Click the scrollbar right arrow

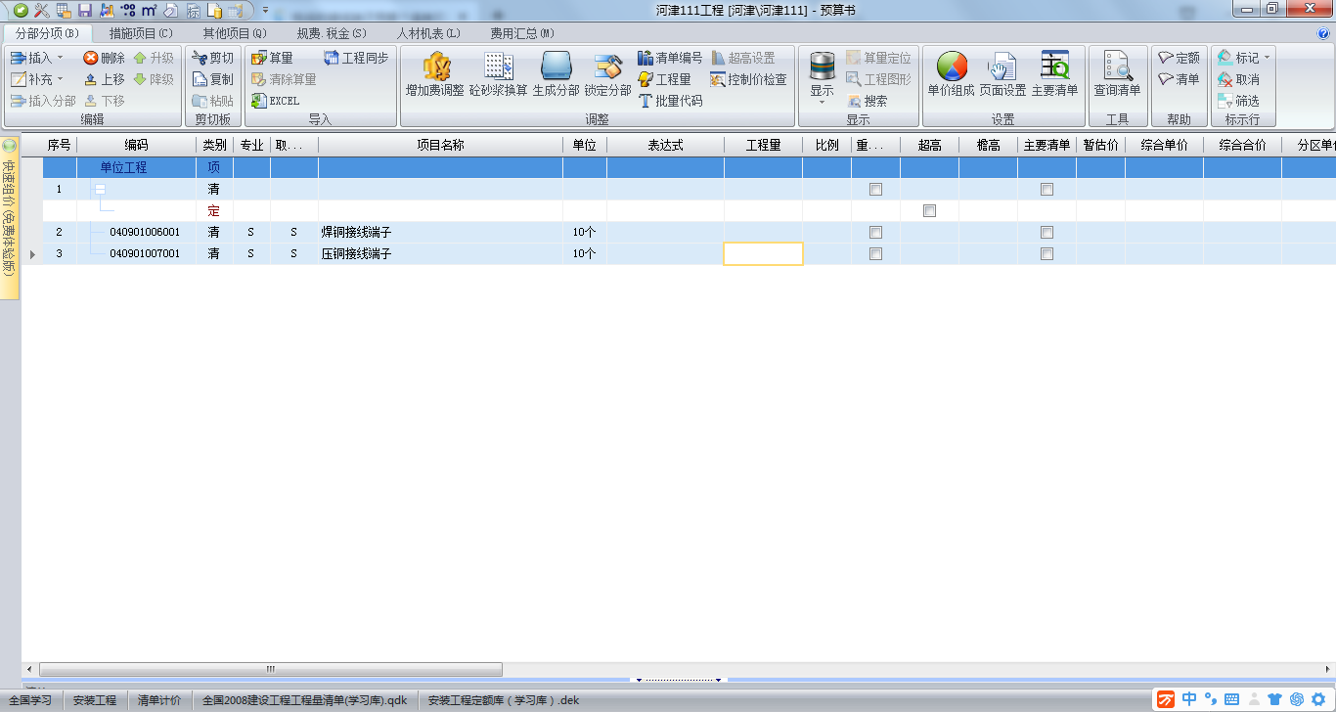tap(1327, 670)
